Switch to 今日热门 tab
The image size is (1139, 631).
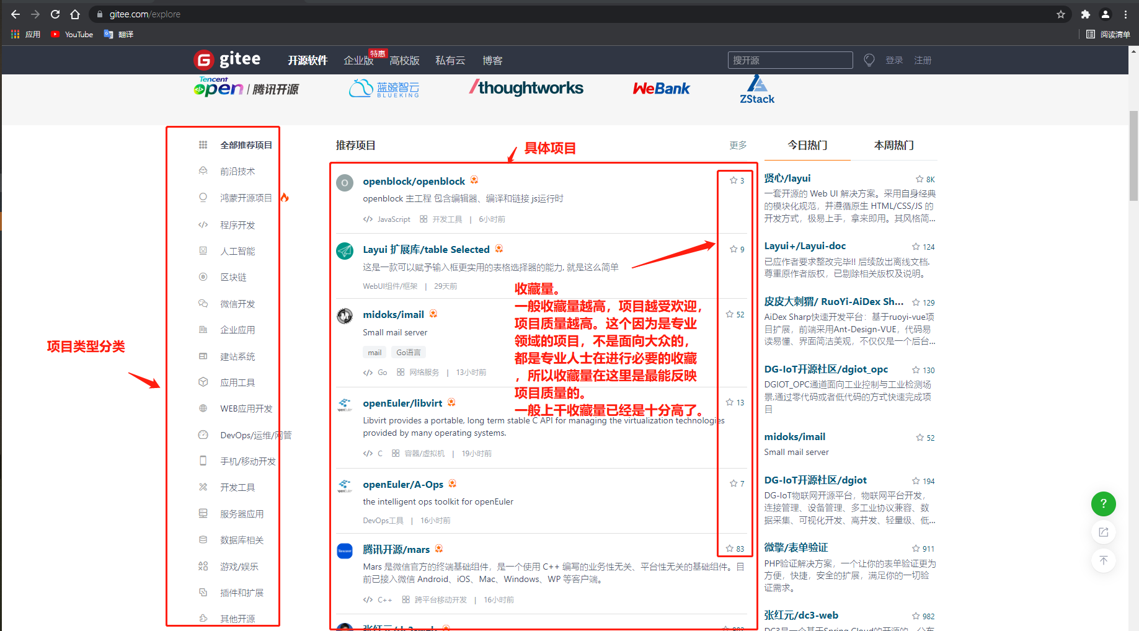pos(807,145)
